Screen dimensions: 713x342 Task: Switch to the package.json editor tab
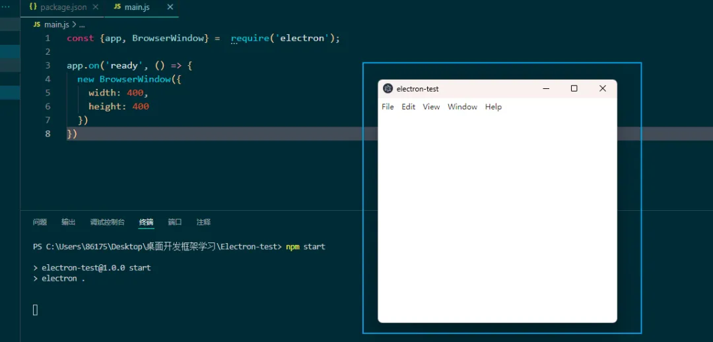[x=63, y=7]
